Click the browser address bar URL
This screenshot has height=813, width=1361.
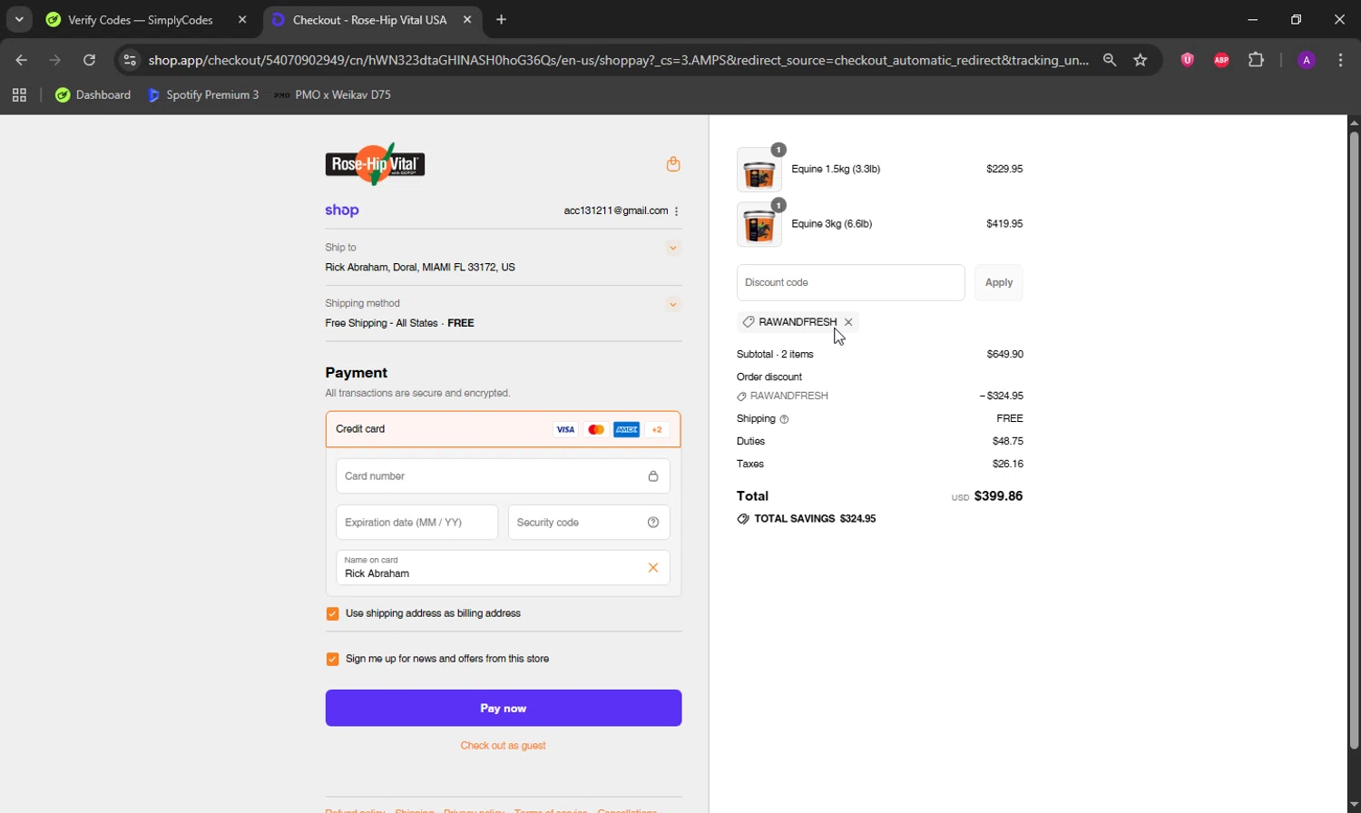click(x=619, y=60)
